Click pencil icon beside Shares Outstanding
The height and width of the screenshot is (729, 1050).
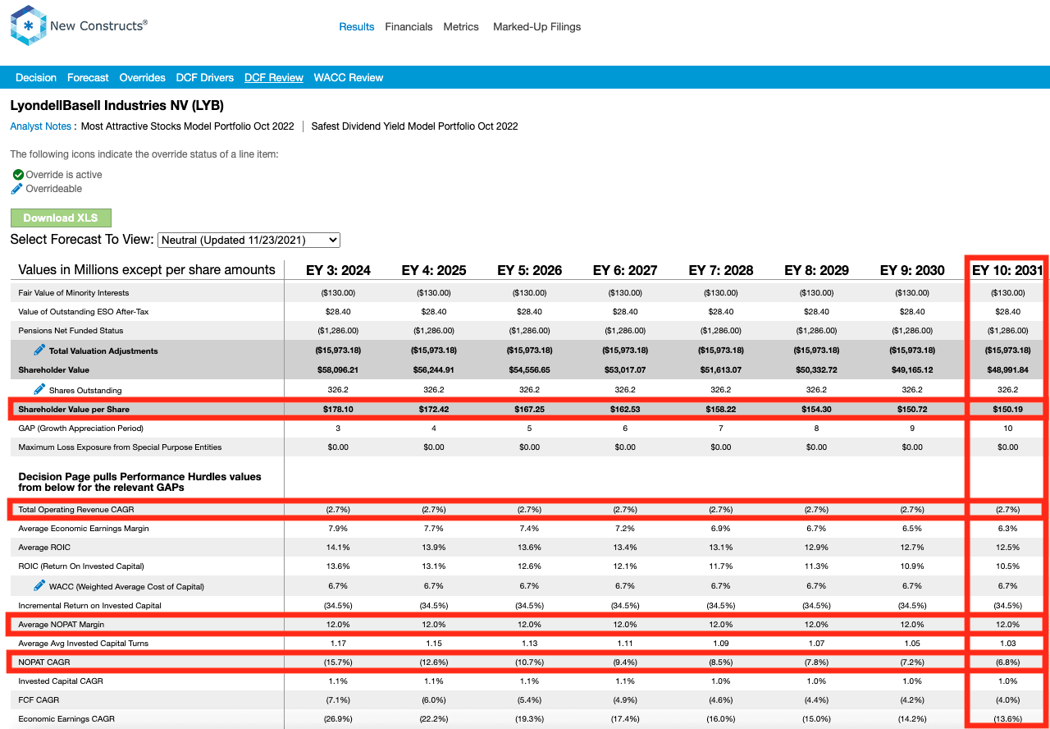(x=39, y=389)
